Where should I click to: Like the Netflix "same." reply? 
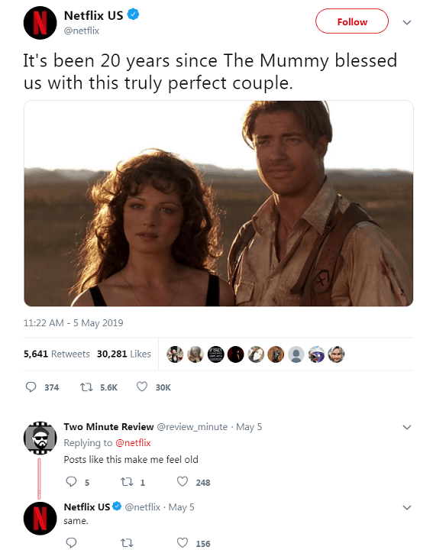[183, 542]
